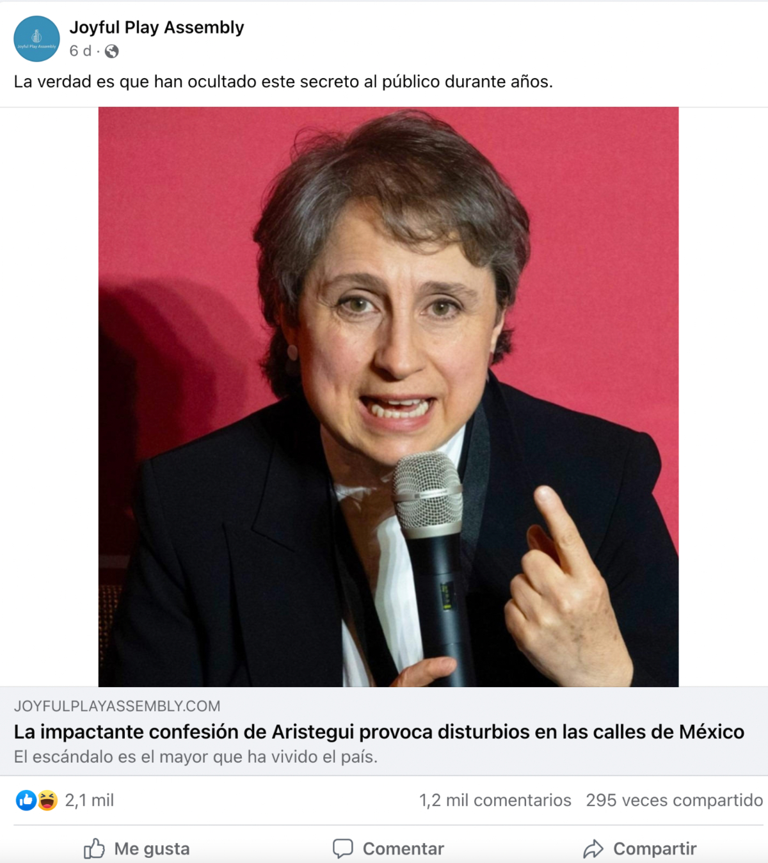Show the 2,1 mil reactions list

tap(90, 800)
